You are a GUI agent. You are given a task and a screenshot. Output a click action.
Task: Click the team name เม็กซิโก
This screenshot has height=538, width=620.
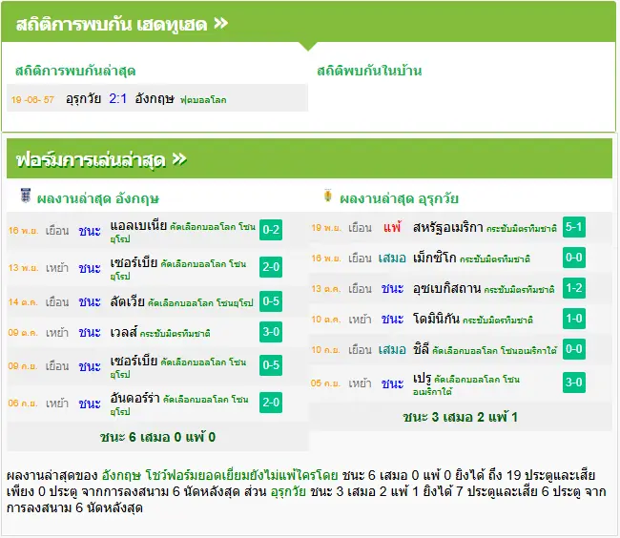pos(435,258)
